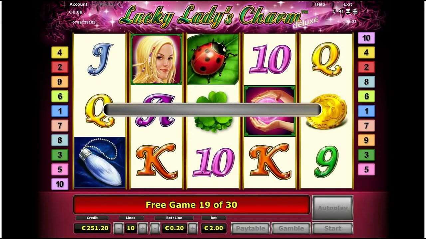Click the rabbit's foot charm symbol
Viewport: 426px width, 239px height.
click(100, 163)
